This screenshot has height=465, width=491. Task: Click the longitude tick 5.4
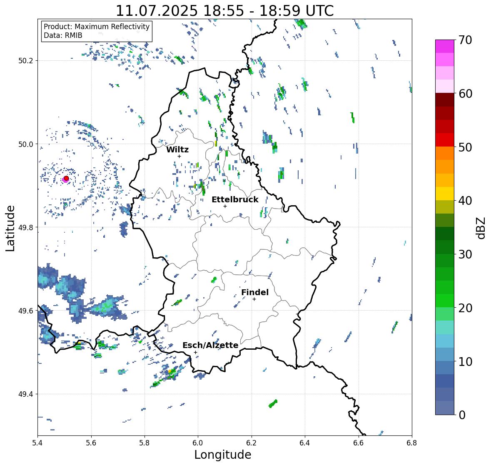[x=37, y=443]
